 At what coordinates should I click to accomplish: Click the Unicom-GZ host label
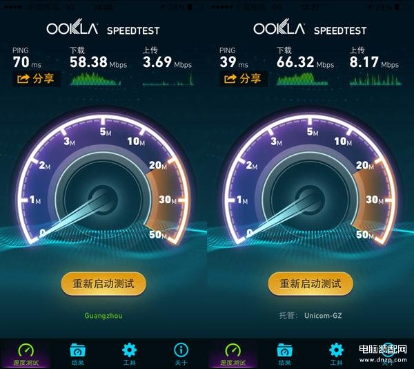point(323,316)
